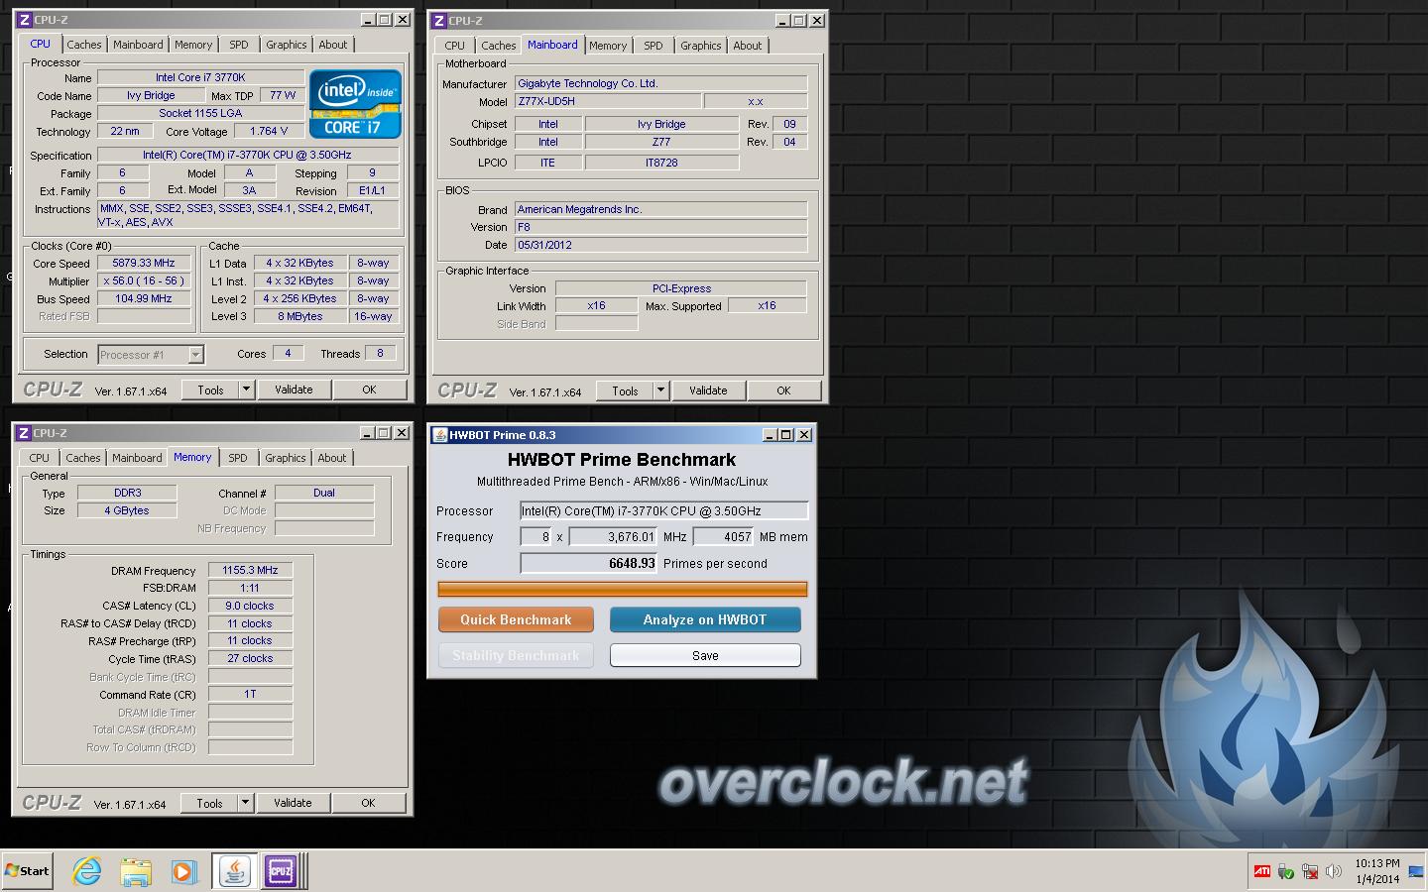Open the volume speaker tray icon
The image size is (1428, 892).
click(1334, 871)
